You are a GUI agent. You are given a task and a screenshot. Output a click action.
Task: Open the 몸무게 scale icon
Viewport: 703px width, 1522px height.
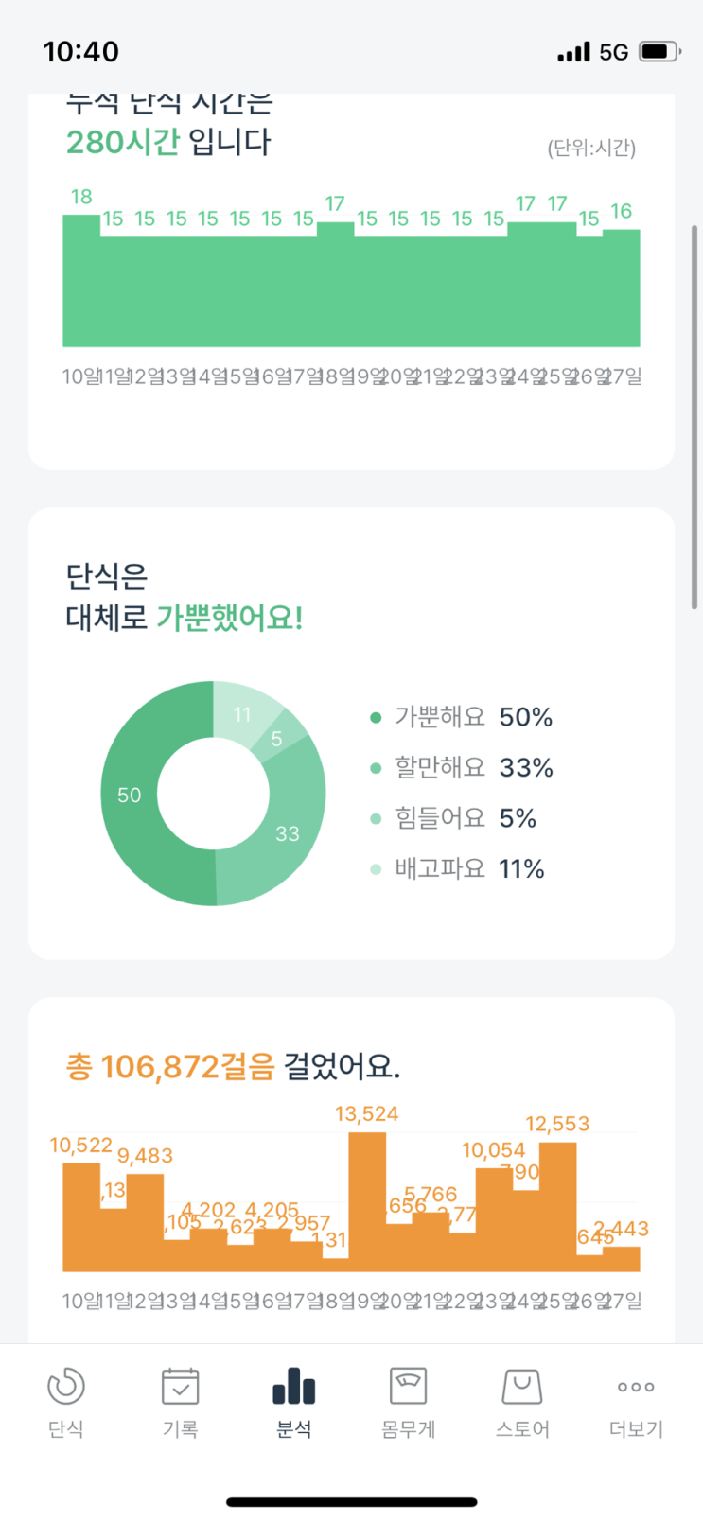408,1387
